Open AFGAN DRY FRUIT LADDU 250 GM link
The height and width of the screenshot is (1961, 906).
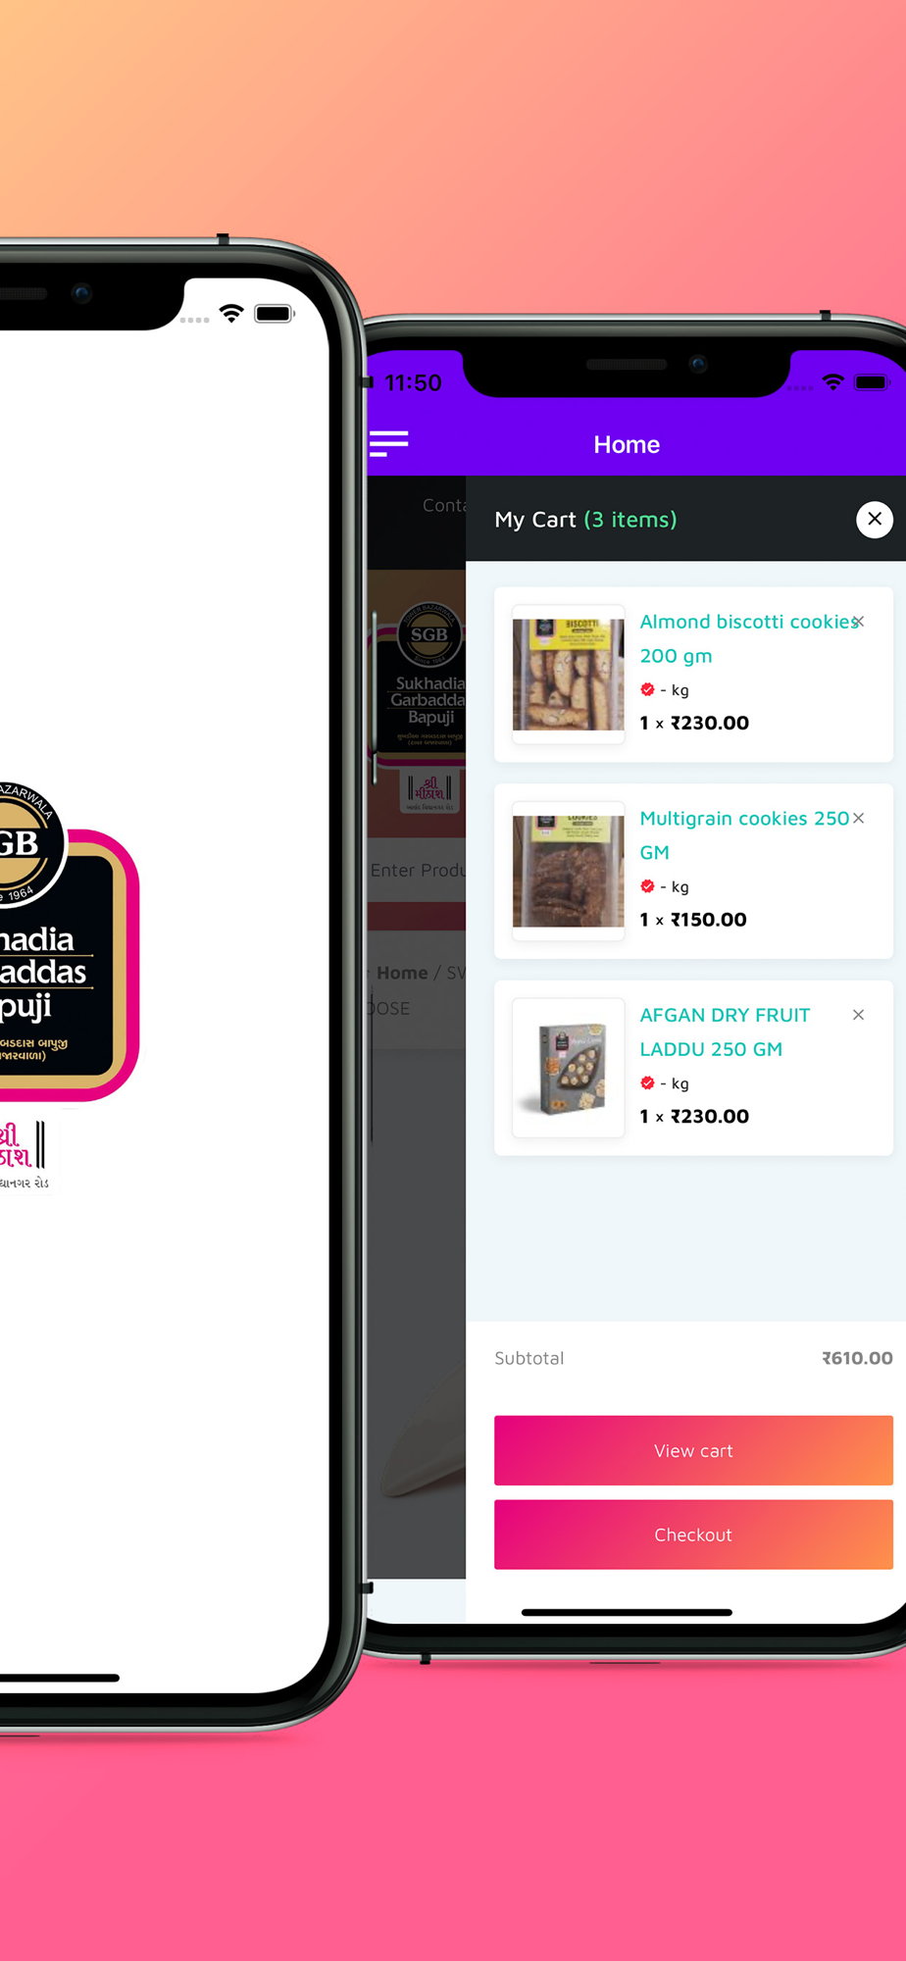725,1031
